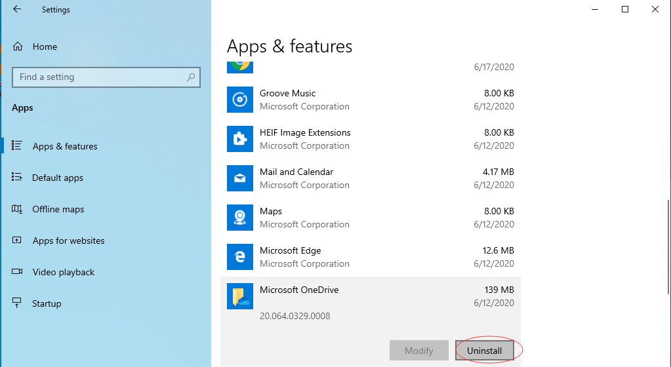Click the Maps app icon
The width and height of the screenshot is (671, 367).
click(239, 218)
